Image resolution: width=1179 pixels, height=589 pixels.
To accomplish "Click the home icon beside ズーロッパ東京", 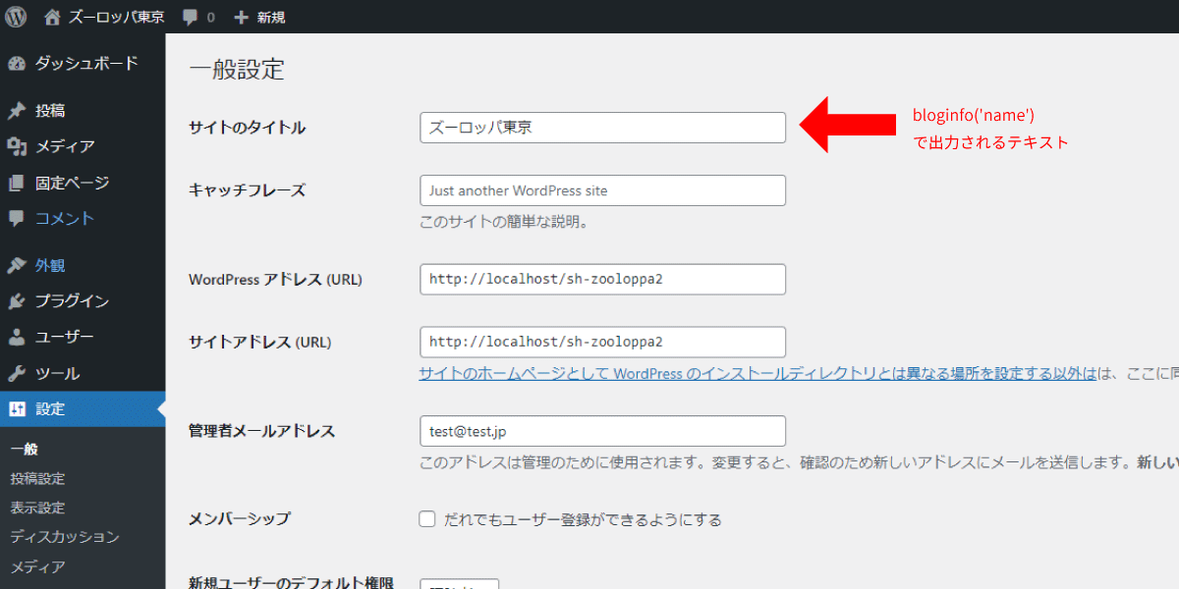I will point(52,17).
